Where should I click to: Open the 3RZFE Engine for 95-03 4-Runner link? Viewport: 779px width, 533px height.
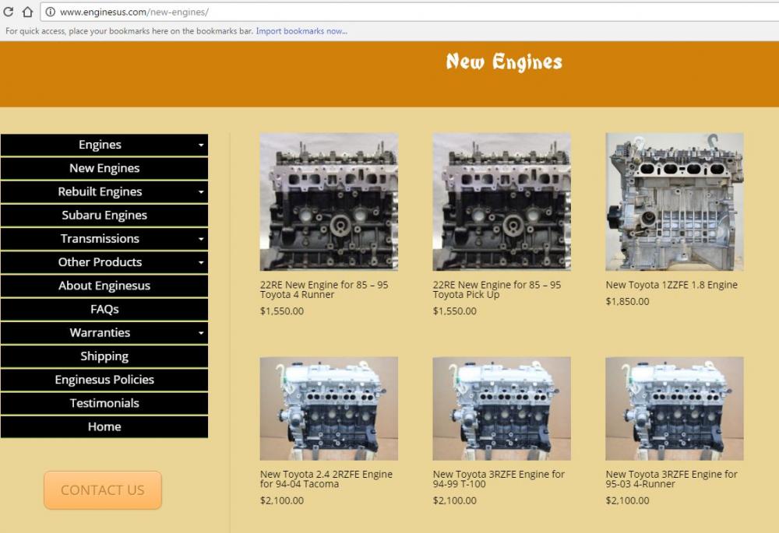click(671, 479)
